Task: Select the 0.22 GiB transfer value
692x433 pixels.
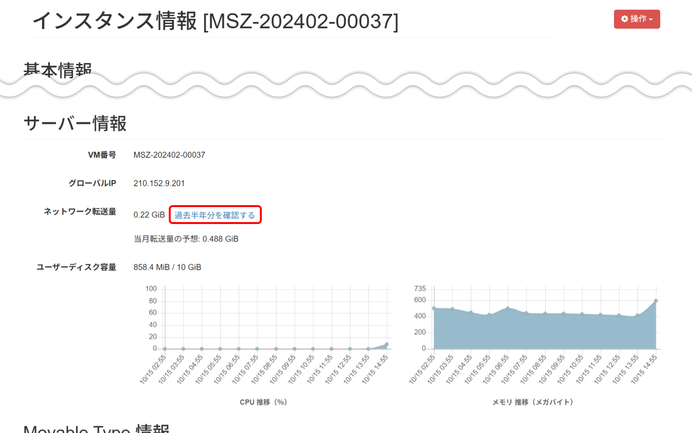Action: (149, 215)
